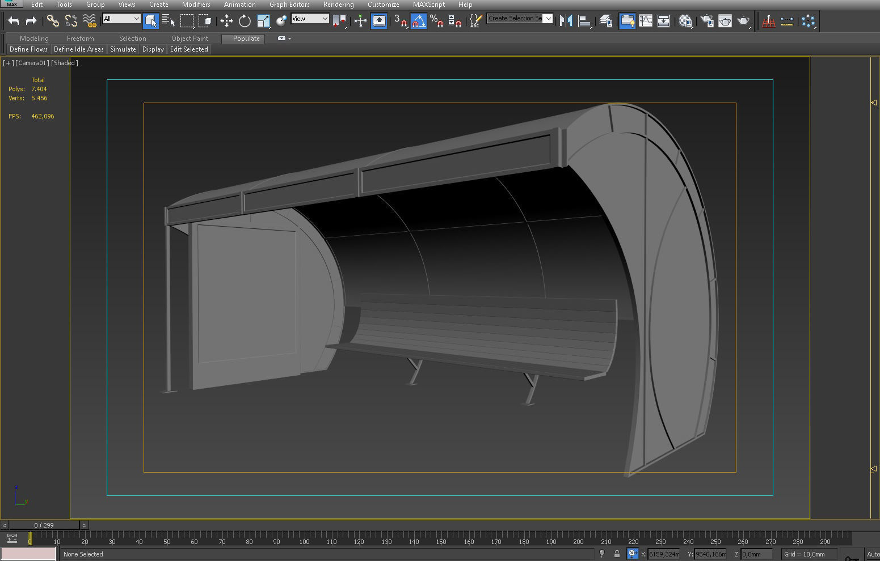This screenshot has height=561, width=880.
Task: Click the Mirror tool icon
Action: (566, 21)
